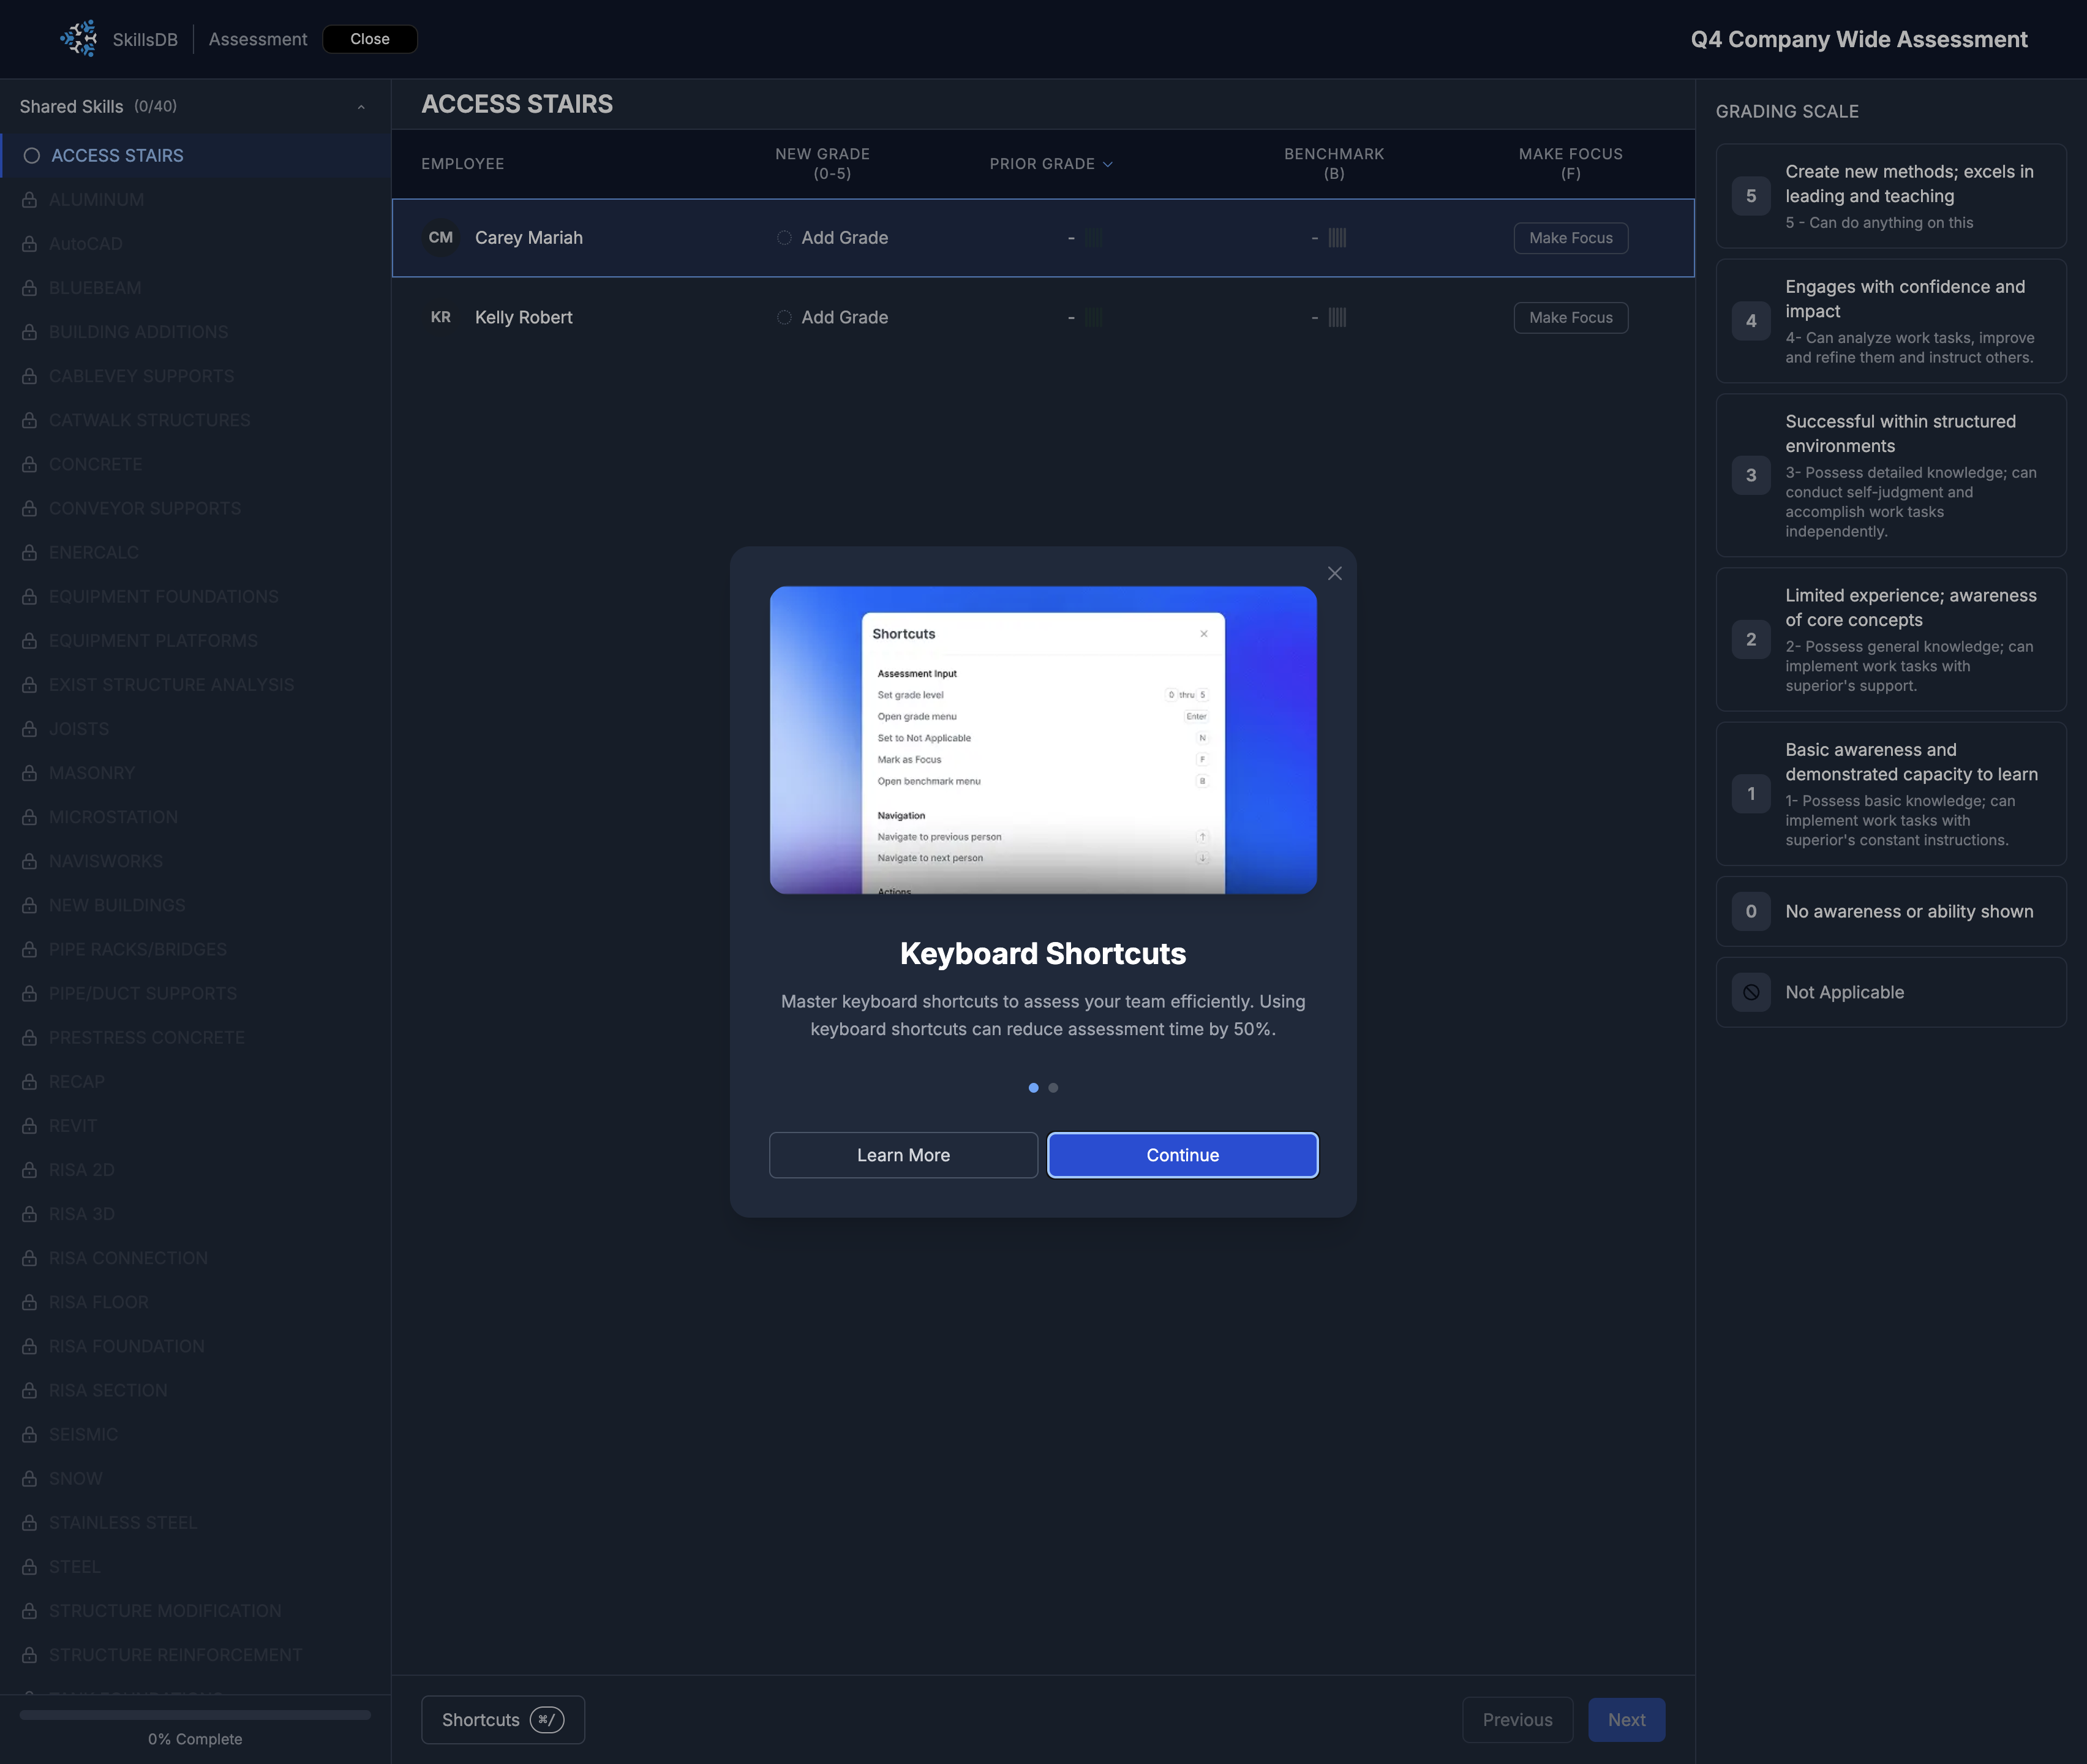The image size is (2087, 1764).
Task: Click 'No awareness or ability shown' text
Action: [1909, 912]
